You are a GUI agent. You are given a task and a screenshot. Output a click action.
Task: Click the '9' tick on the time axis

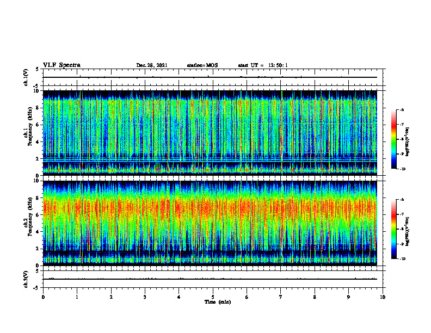pyautogui.click(x=348, y=297)
